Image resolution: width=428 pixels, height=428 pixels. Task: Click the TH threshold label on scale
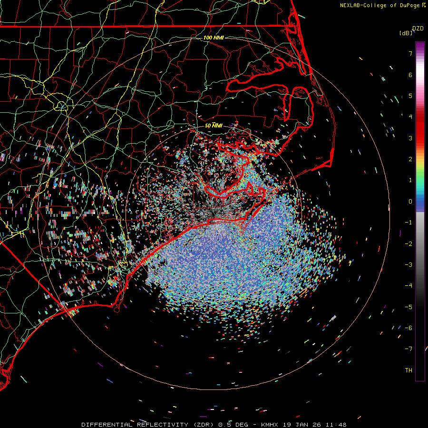point(409,370)
